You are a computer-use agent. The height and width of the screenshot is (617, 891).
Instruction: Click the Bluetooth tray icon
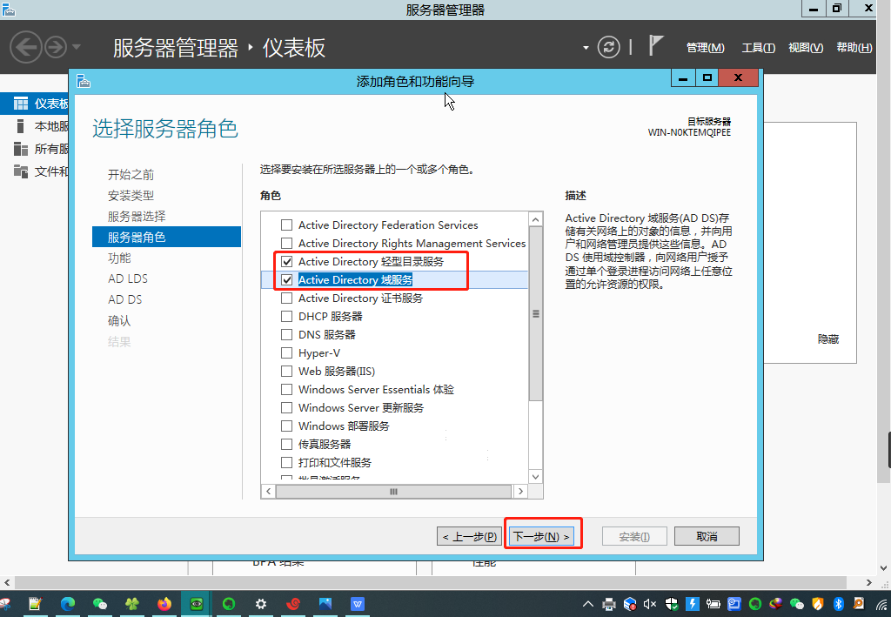(x=838, y=604)
